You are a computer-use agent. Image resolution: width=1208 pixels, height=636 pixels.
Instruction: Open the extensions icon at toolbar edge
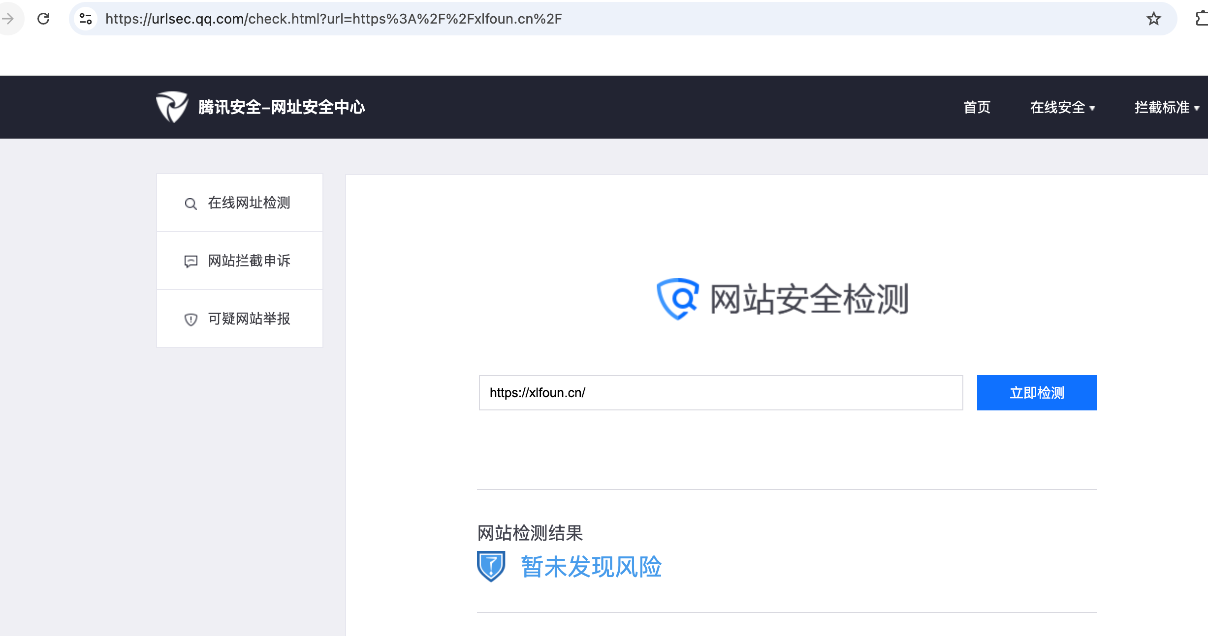point(1201,19)
